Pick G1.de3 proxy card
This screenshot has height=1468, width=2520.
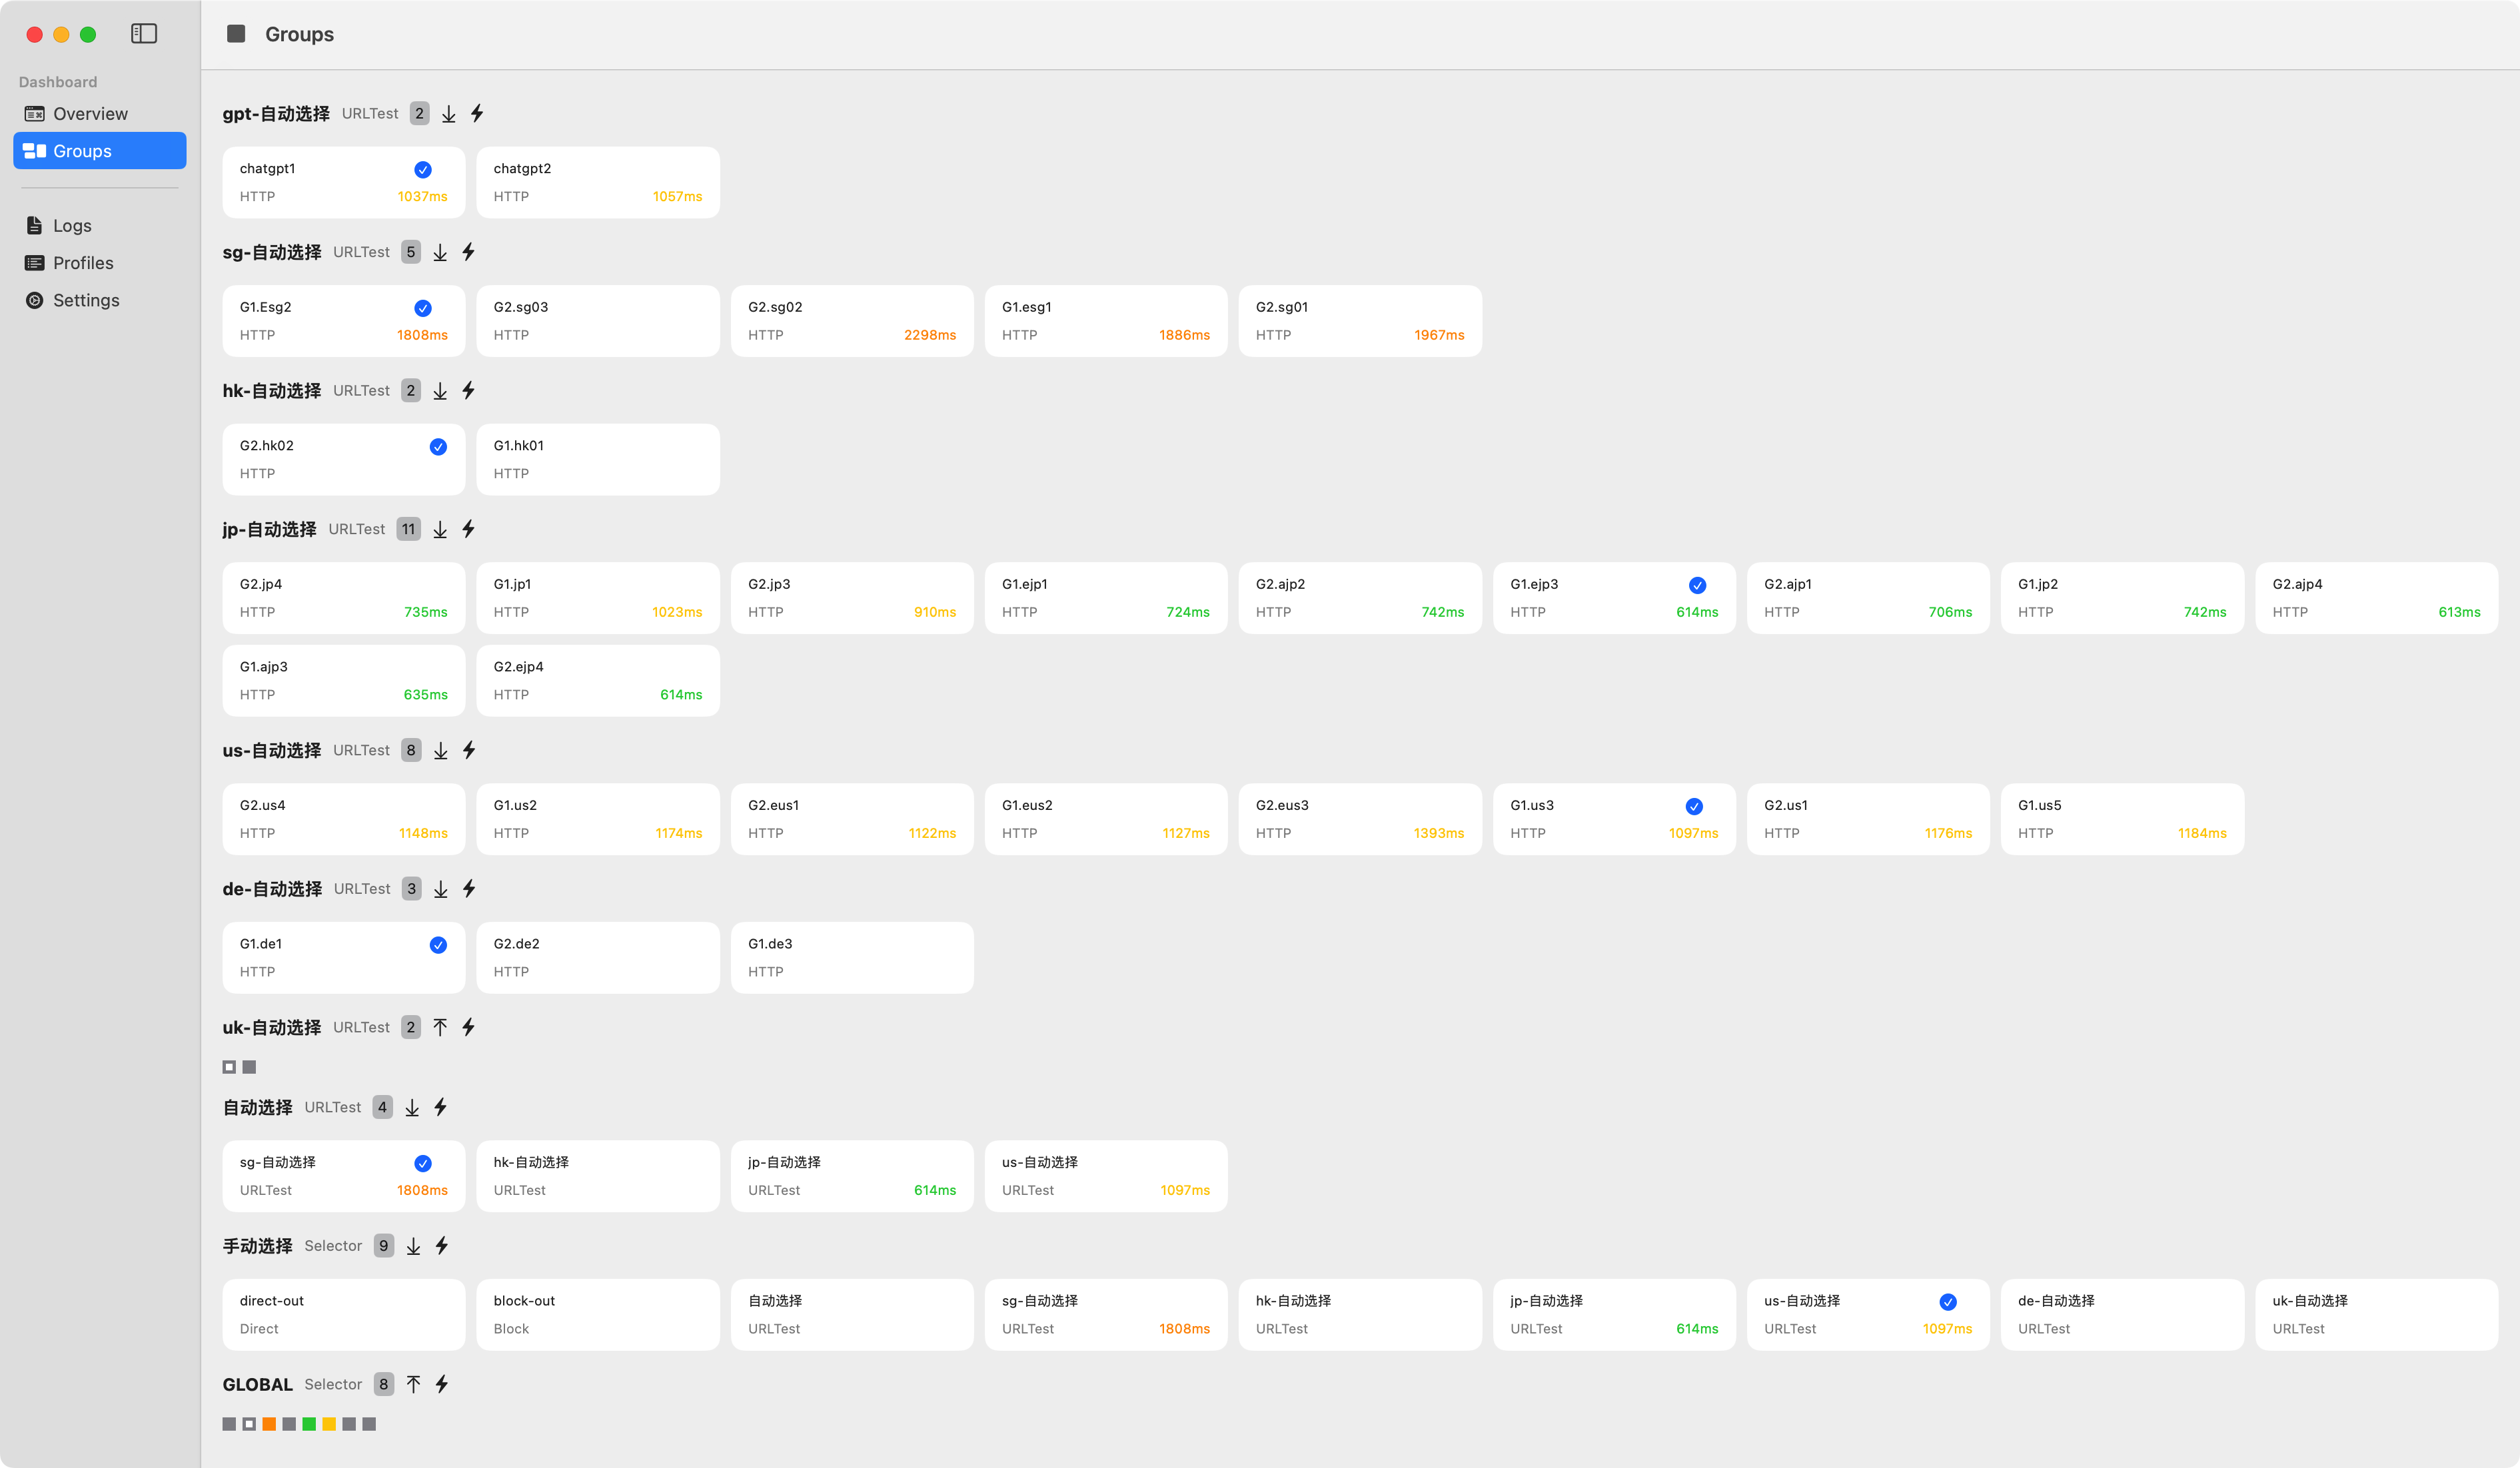coord(852,957)
